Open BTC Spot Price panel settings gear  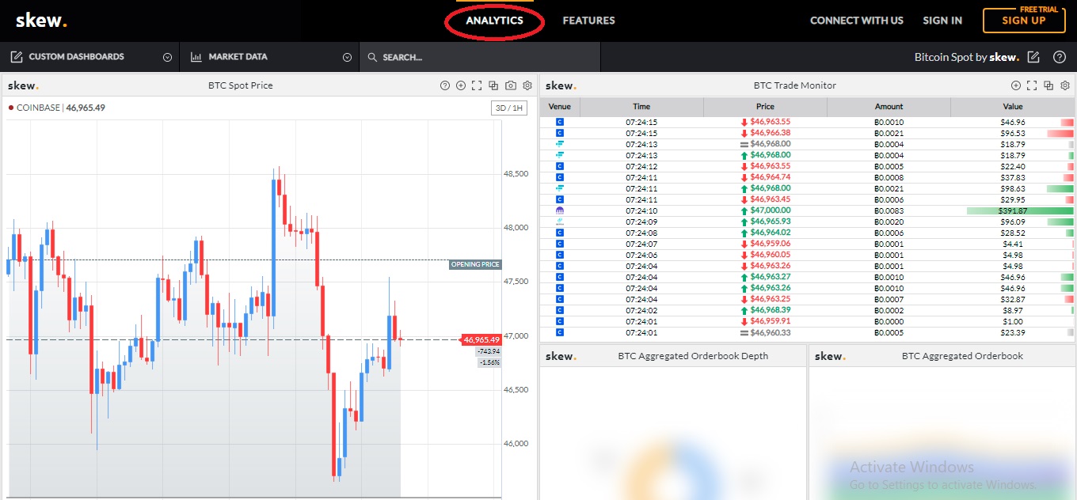[x=527, y=85]
